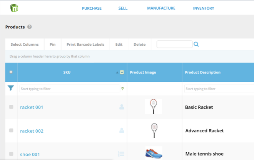Image resolution: width=254 pixels, height=160 pixels.
Task: Click the list icon in shoe 001 row
Action: (x=121, y=154)
